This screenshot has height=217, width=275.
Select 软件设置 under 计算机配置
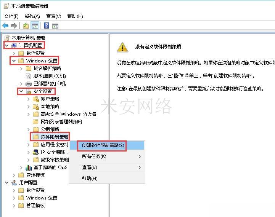click(x=35, y=53)
